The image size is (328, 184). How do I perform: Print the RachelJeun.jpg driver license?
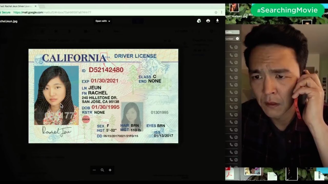208,21
